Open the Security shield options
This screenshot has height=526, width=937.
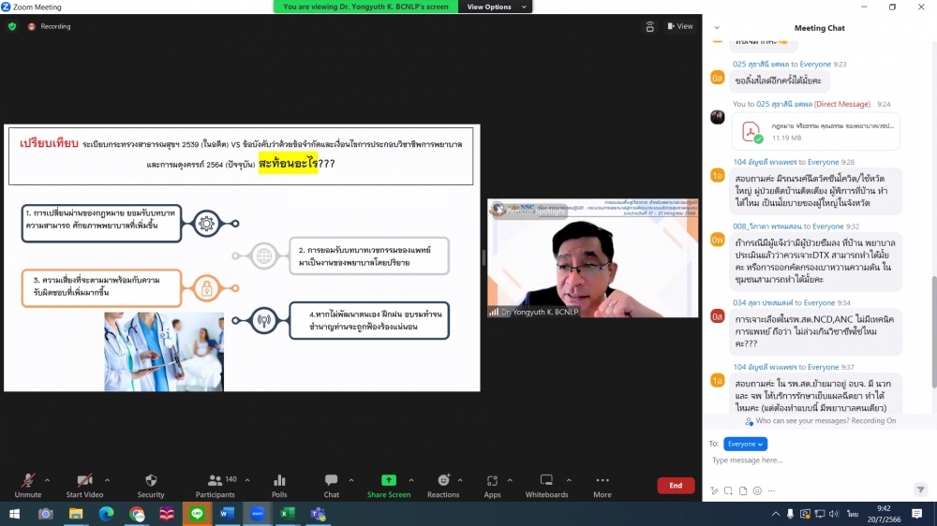click(x=151, y=484)
